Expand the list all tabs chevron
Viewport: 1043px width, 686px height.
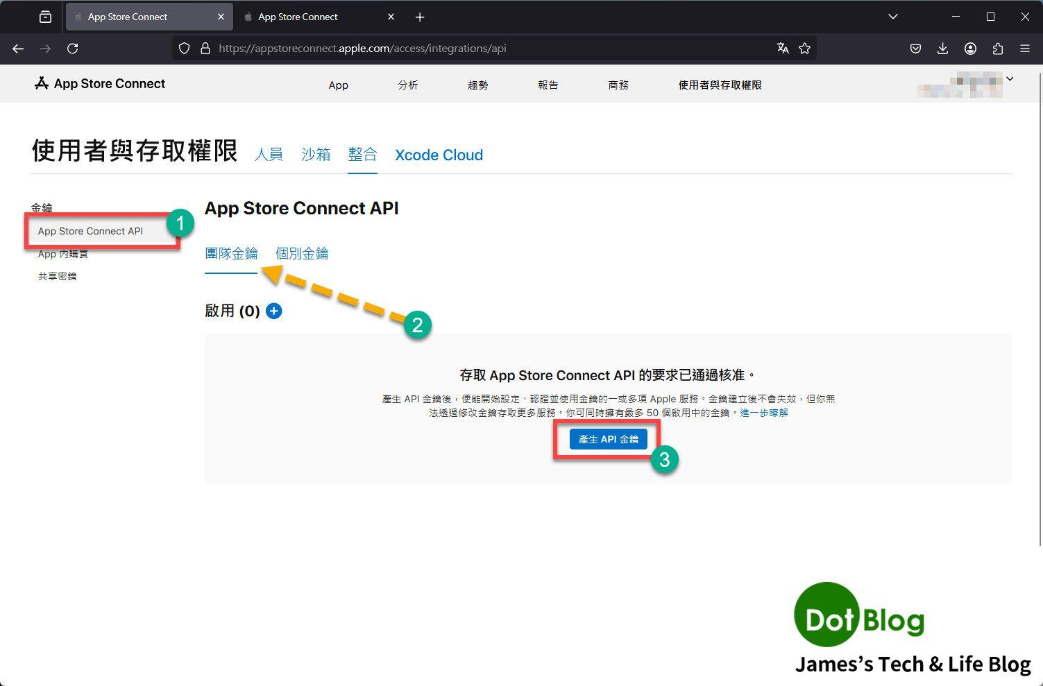(x=893, y=17)
